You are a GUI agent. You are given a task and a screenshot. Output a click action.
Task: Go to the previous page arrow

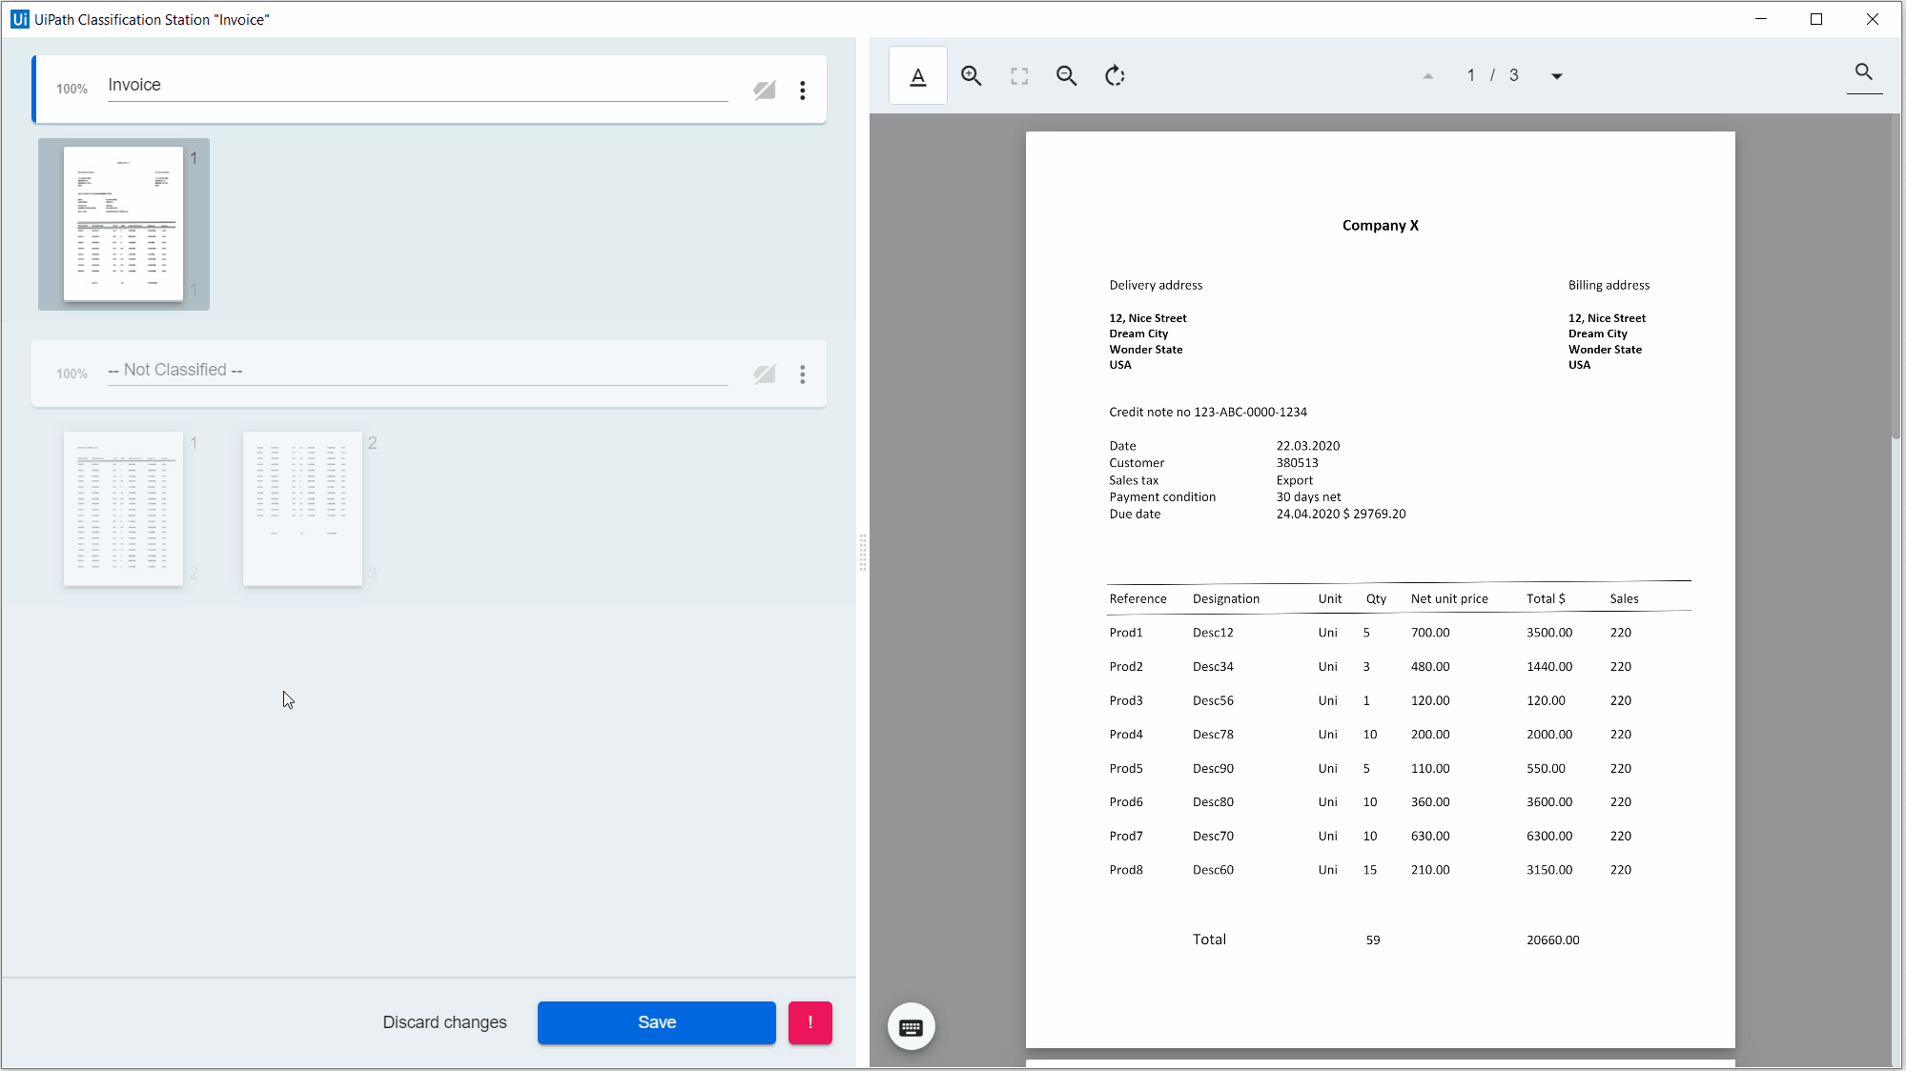pyautogui.click(x=1427, y=76)
